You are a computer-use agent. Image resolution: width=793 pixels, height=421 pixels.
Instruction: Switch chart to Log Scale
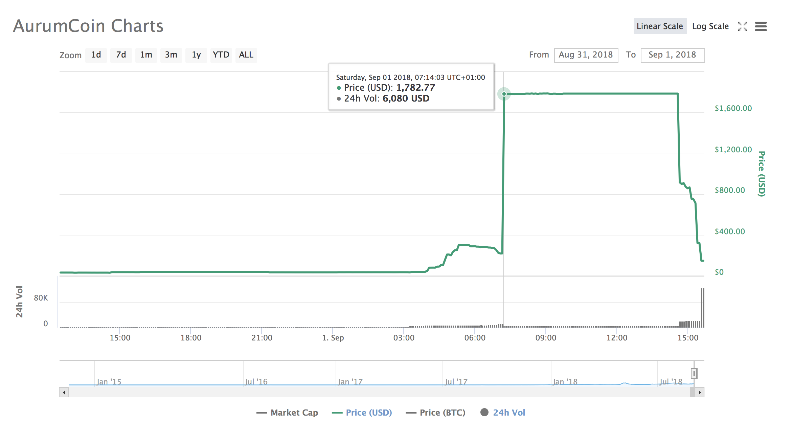[710, 26]
